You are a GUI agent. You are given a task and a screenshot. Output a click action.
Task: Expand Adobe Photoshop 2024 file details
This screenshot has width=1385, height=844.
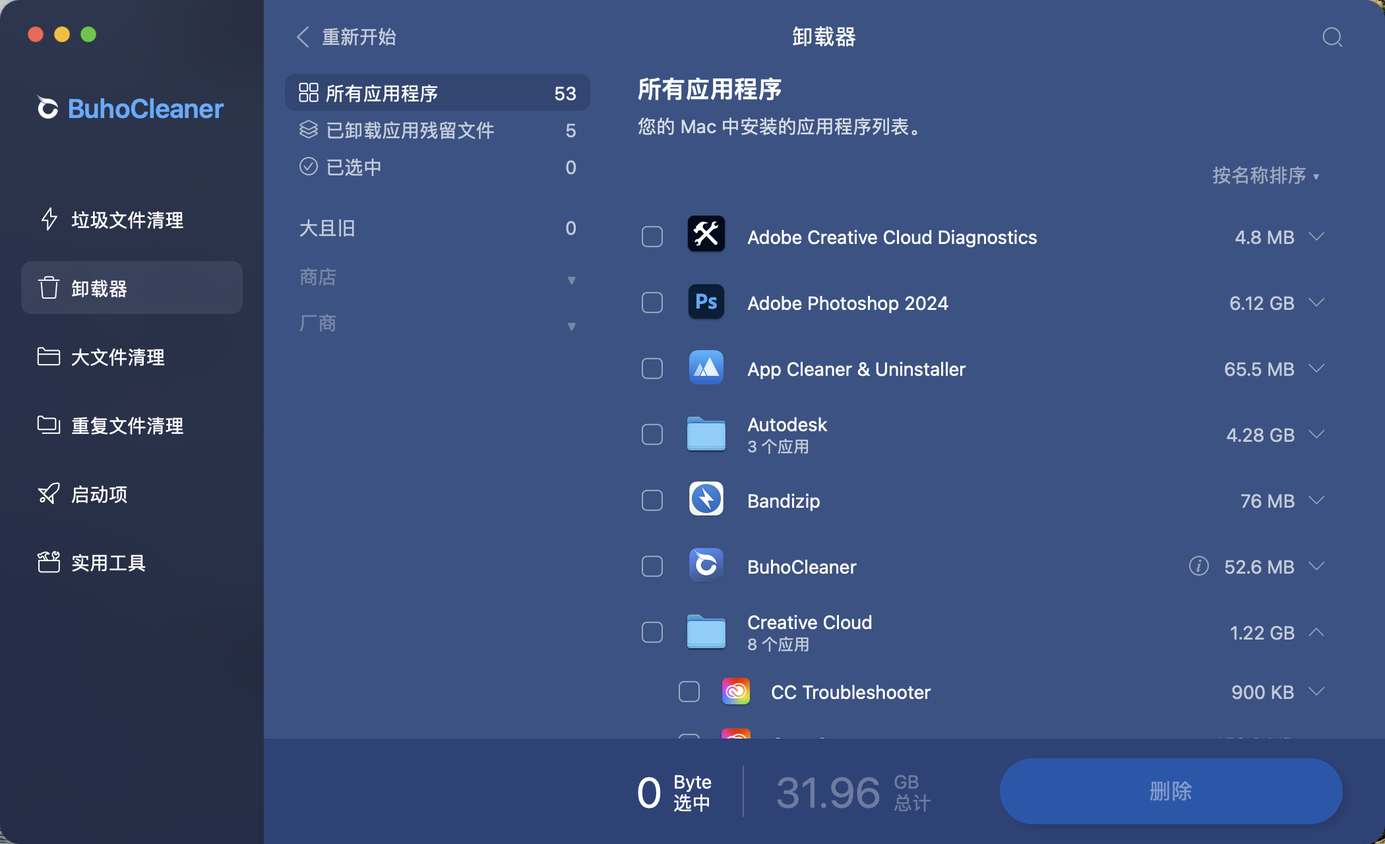1316,302
